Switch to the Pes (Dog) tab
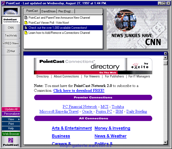The image size is (172, 149). point(66,11)
